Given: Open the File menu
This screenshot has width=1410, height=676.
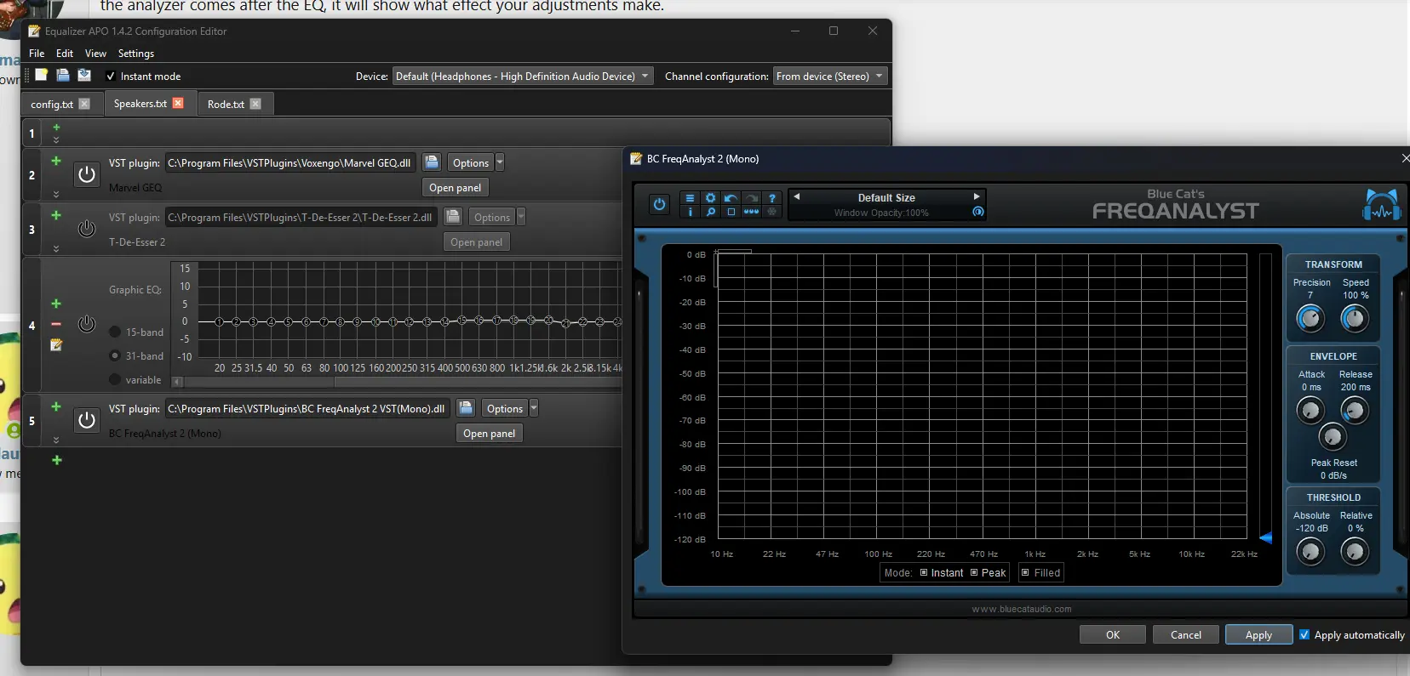Looking at the screenshot, I should pyautogui.click(x=37, y=53).
